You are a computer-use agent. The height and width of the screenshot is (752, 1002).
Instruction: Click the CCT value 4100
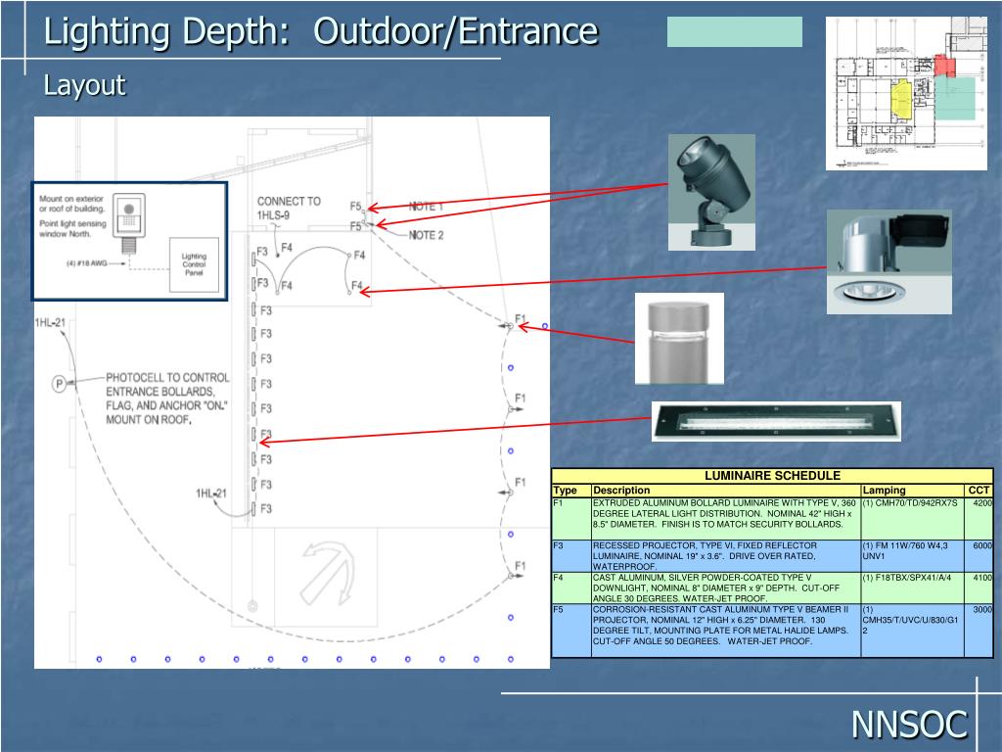click(x=982, y=578)
